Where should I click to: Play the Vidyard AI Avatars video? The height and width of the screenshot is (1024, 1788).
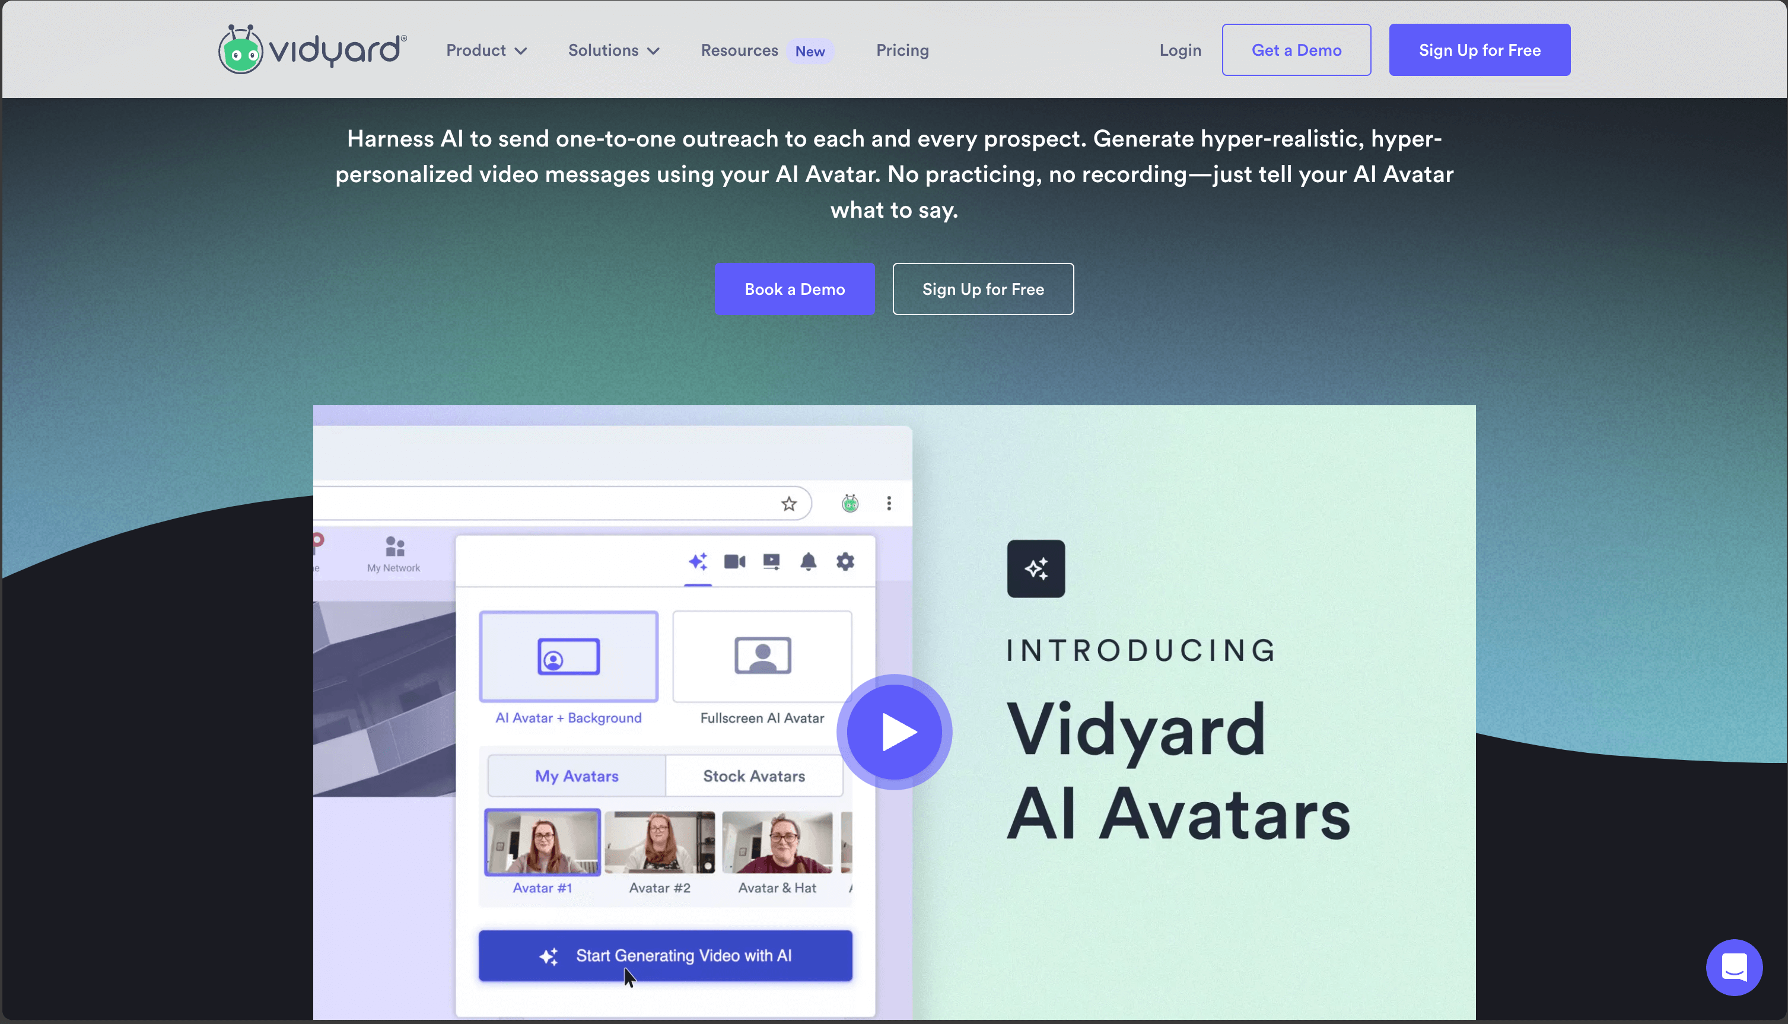[893, 732]
